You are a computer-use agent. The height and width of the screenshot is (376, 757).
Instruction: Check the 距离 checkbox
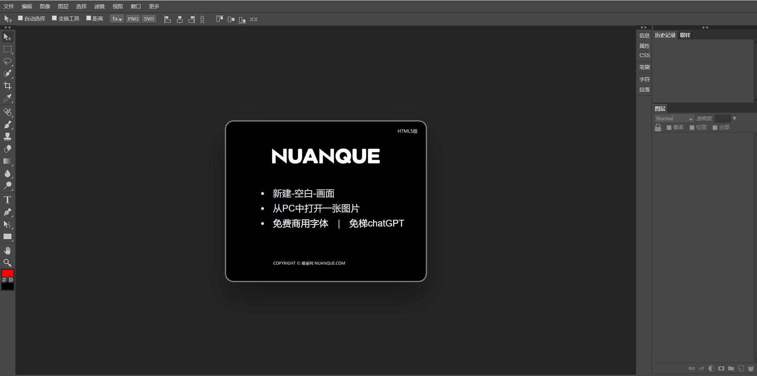pyautogui.click(x=89, y=18)
